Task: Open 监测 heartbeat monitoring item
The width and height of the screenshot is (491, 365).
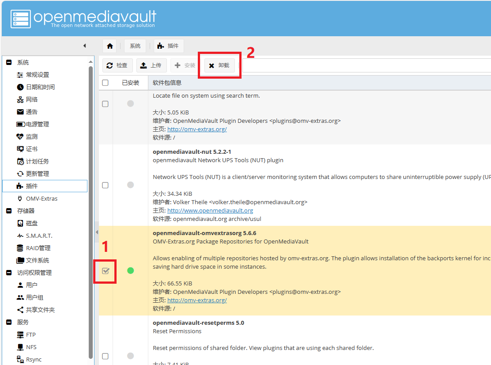Action: click(32, 137)
